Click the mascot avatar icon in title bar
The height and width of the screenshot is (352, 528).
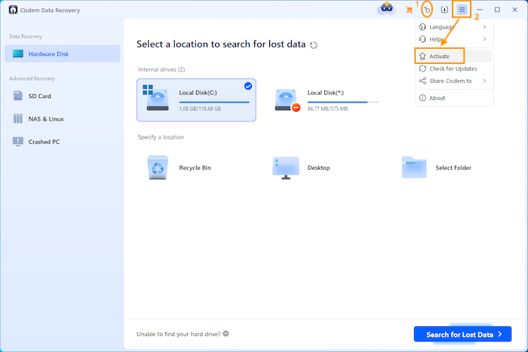click(x=385, y=10)
